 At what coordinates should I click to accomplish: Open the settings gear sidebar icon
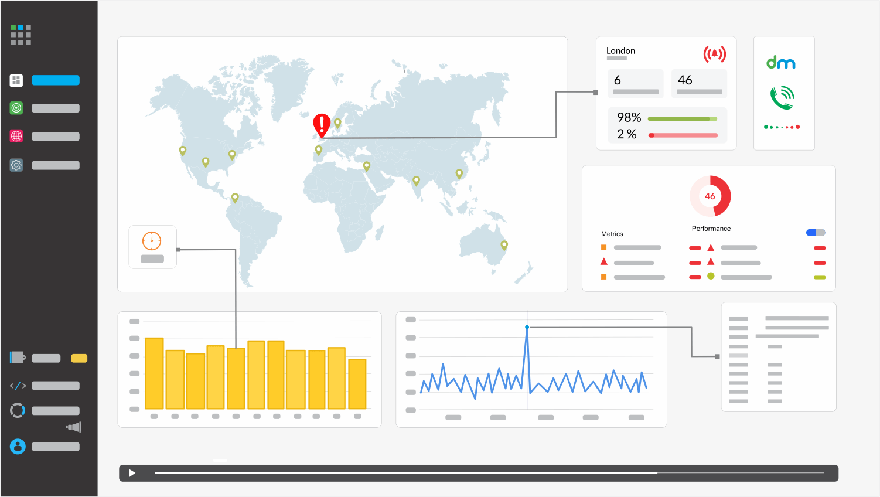[16, 165]
